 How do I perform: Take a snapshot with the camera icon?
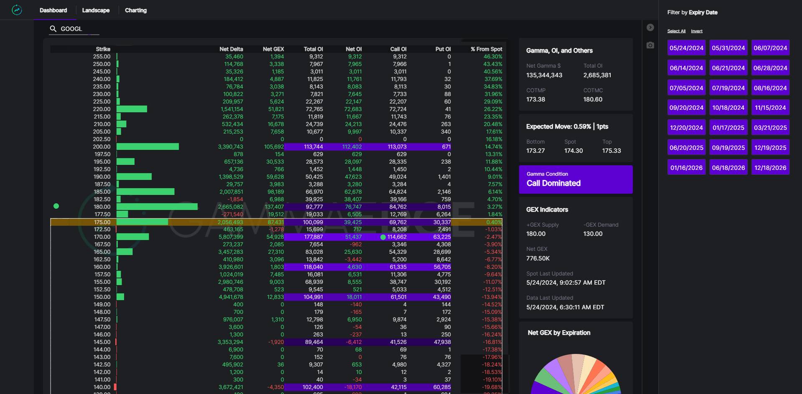650,45
